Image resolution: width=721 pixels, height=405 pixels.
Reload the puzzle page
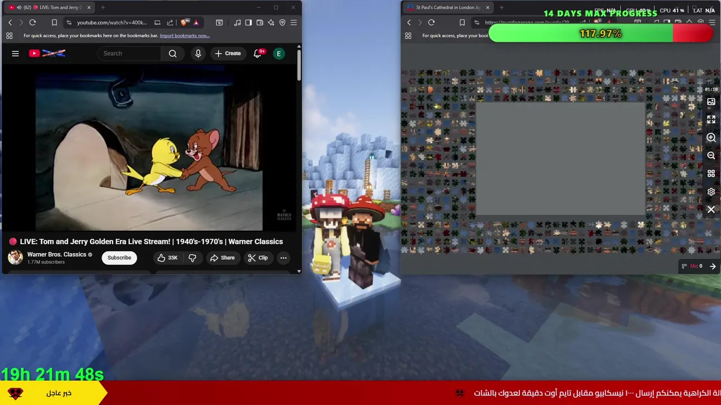click(x=431, y=22)
